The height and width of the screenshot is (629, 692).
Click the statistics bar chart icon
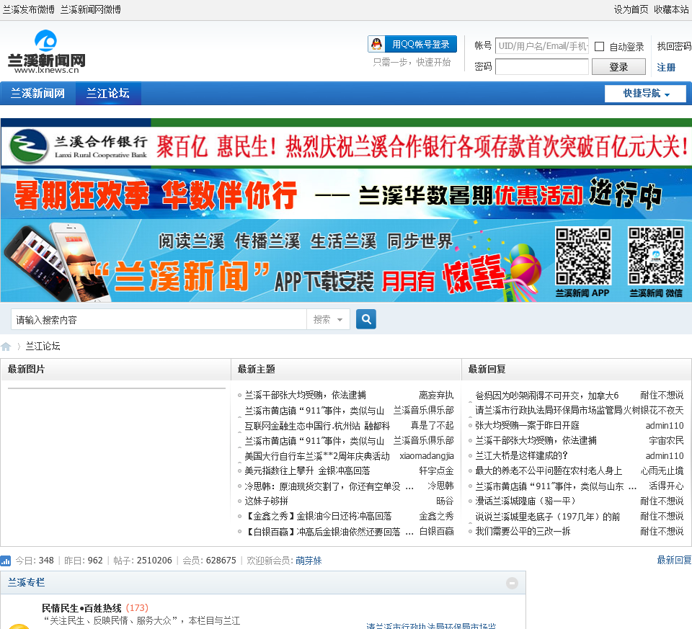(5, 561)
